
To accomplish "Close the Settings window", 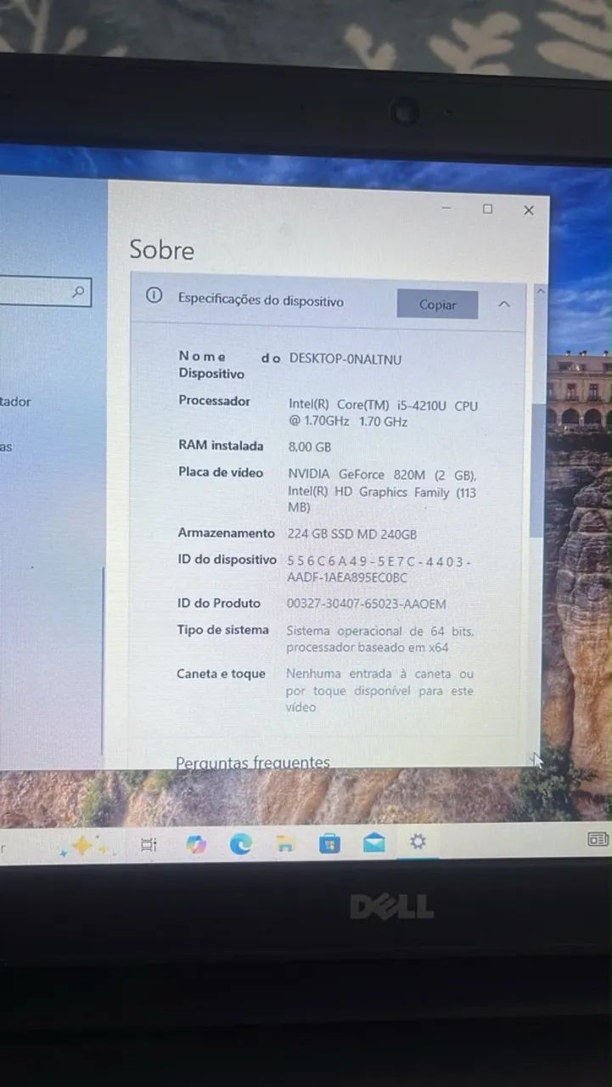I will coord(529,210).
